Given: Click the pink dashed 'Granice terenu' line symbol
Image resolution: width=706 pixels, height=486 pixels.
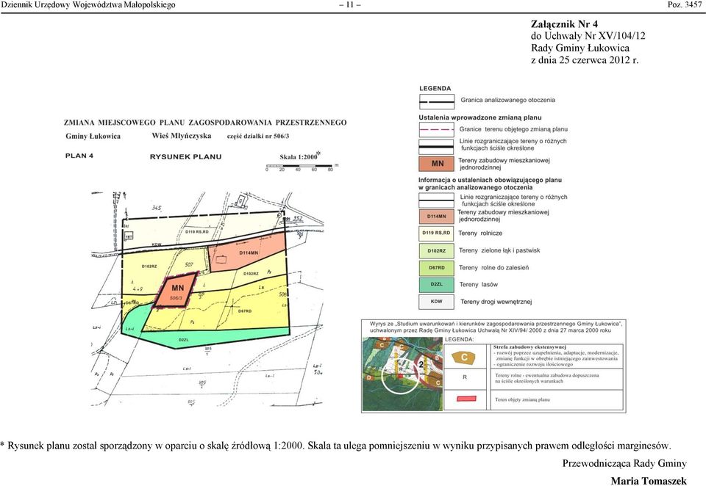Looking at the screenshot, I should (436, 129).
